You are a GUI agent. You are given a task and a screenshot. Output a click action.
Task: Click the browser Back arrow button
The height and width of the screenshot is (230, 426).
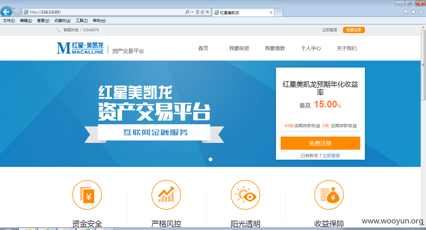6,12
